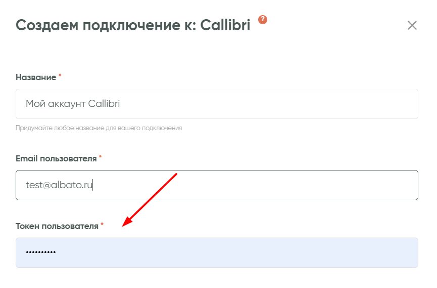Click the red asterisk beside Email пользователя
The width and height of the screenshot is (437, 288).
point(101,157)
